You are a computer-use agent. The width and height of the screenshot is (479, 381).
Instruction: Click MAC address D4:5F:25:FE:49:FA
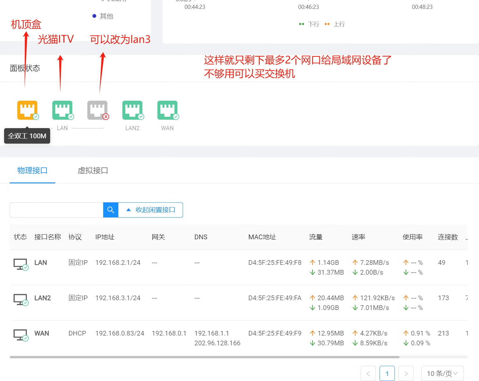(275, 298)
